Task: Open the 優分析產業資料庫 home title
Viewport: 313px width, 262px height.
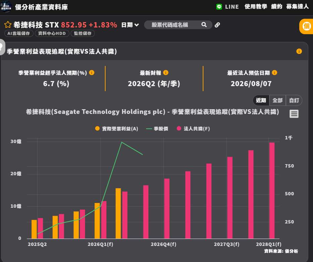Action: [x=41, y=7]
